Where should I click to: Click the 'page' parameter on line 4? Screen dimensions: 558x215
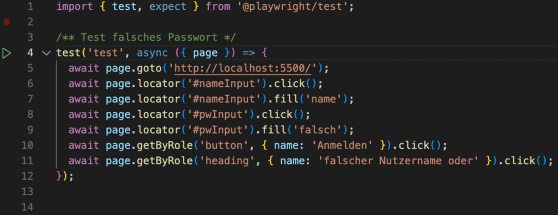(205, 53)
